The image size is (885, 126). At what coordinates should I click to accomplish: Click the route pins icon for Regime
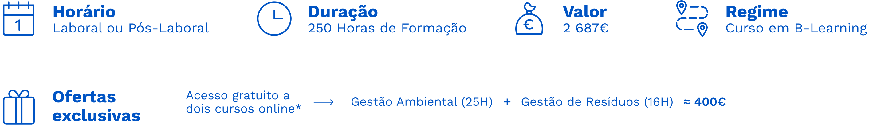click(x=692, y=19)
